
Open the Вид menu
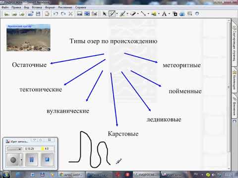26,7
